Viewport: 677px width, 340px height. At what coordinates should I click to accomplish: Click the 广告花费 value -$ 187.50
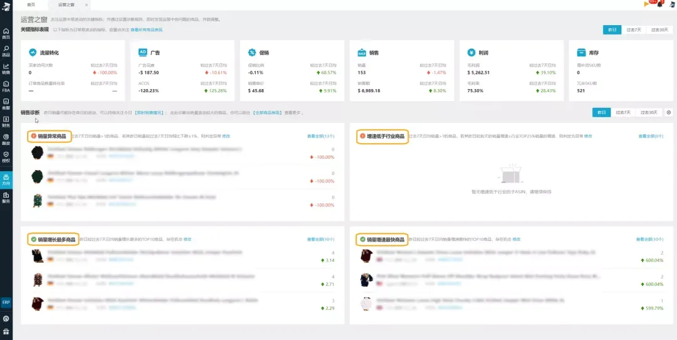149,73
